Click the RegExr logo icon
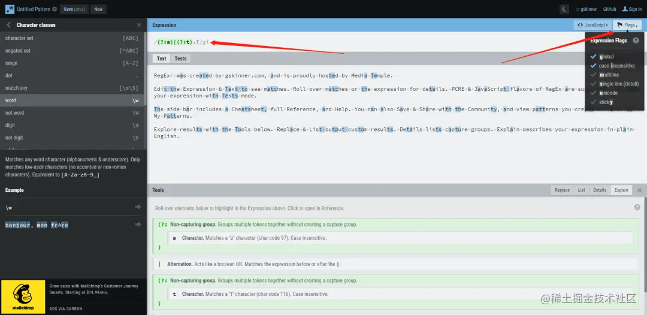The height and width of the screenshot is (315, 647). tap(10, 9)
